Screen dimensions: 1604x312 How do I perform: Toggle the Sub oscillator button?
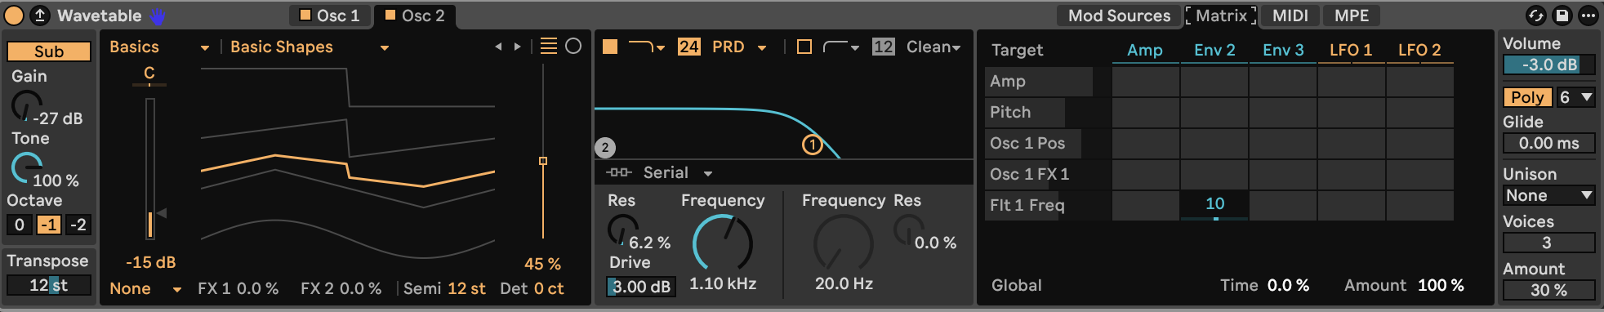[x=49, y=51]
